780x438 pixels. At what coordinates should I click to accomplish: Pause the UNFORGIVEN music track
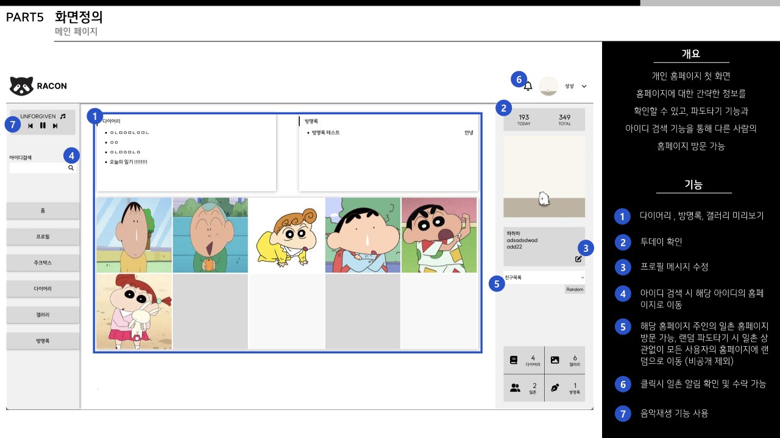43,126
